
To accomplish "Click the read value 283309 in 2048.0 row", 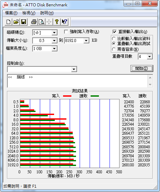I will (144, 156).
